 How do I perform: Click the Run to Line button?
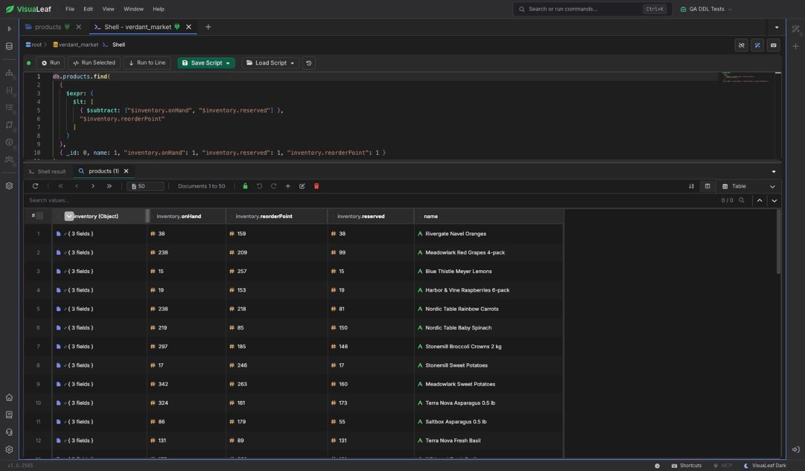click(147, 63)
